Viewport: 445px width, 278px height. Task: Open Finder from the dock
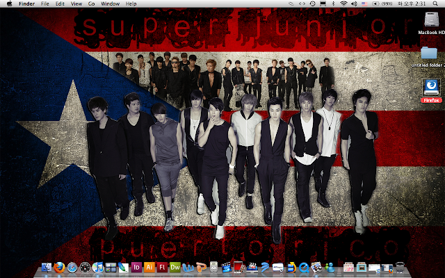coord(47,267)
